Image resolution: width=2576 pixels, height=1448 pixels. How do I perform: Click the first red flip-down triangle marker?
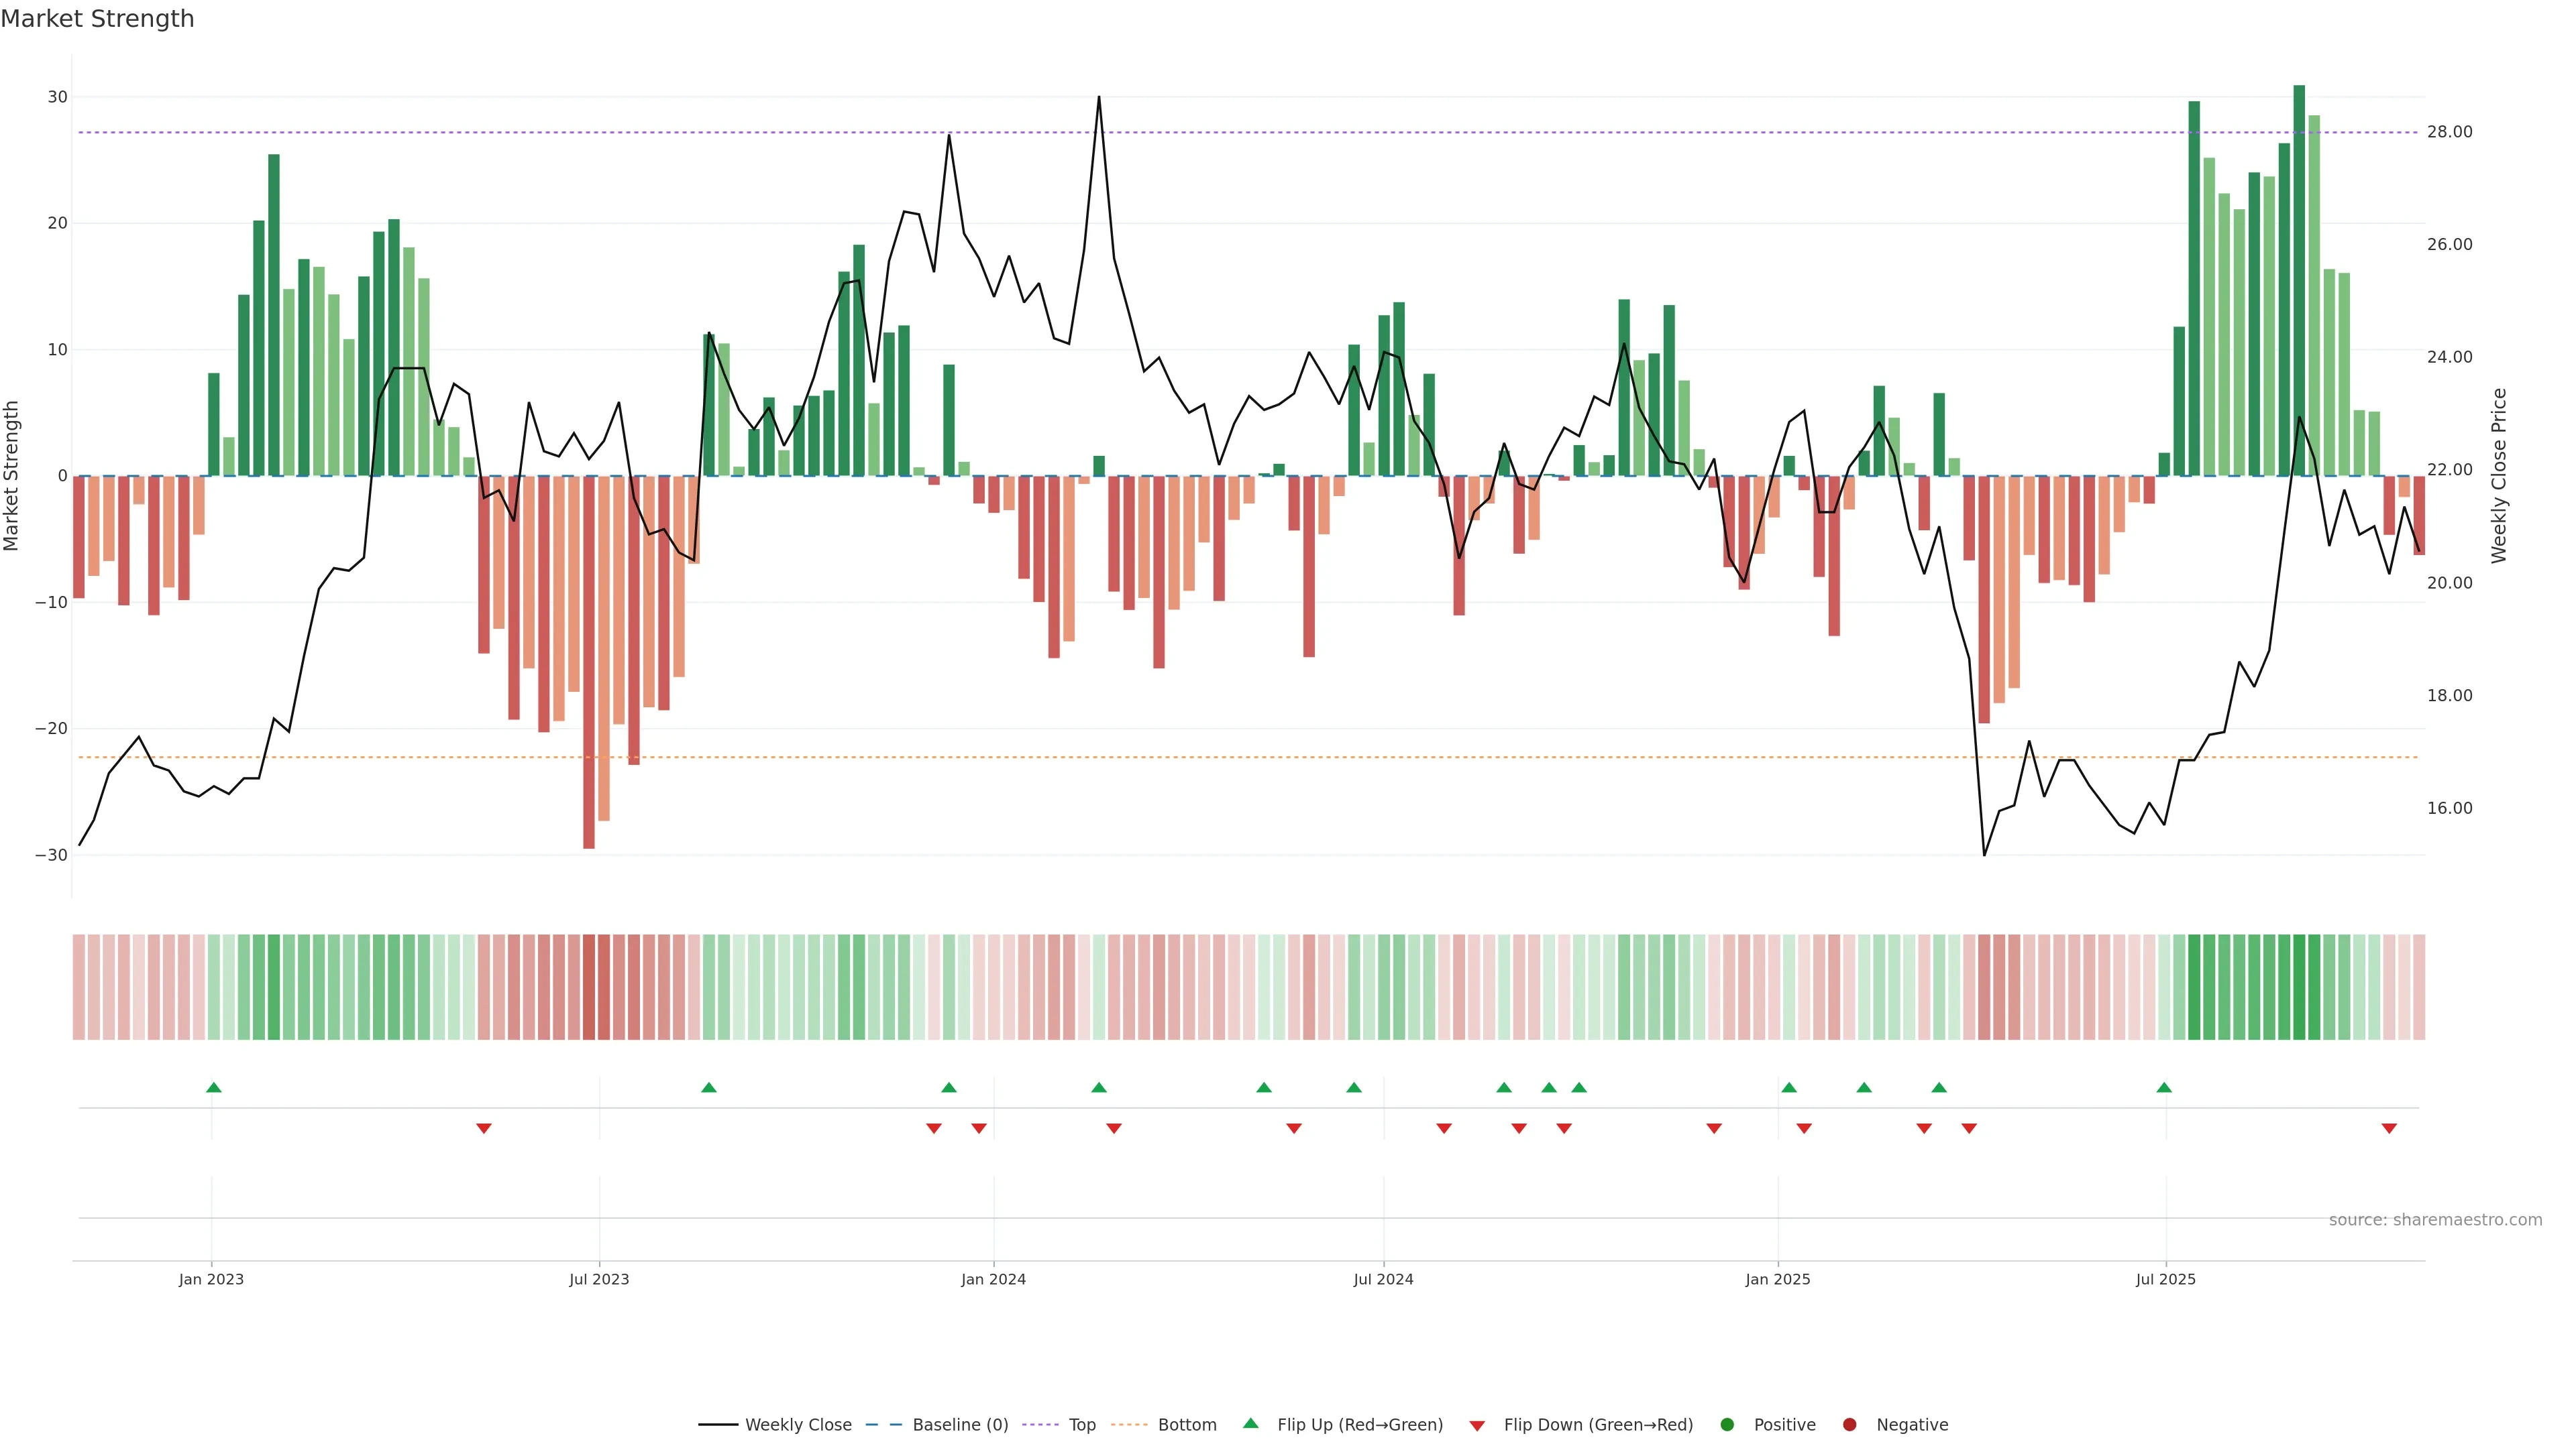484,1128
